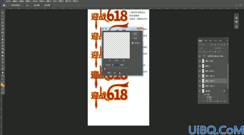The height and width of the screenshot is (135, 244).
Task: Hide the highlighted selected layer eye icon
Action: tap(200, 81)
